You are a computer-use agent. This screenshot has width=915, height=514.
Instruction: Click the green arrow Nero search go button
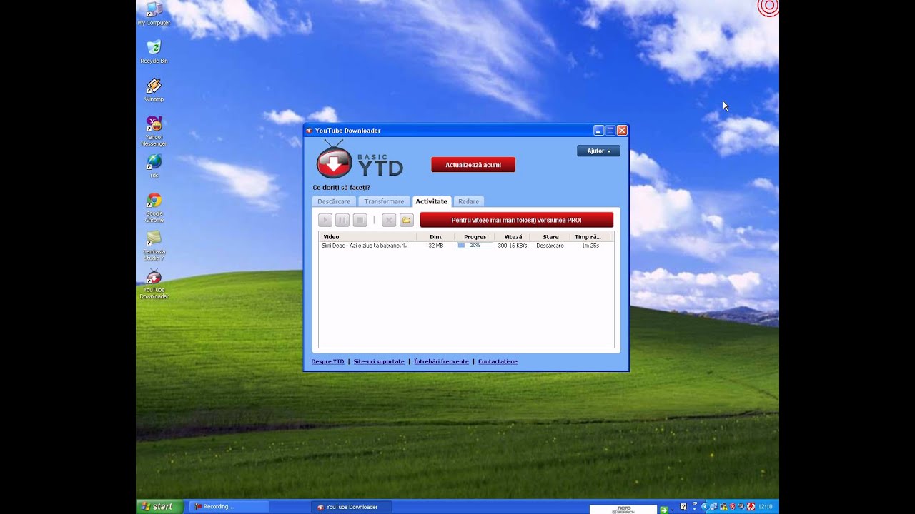664,510
